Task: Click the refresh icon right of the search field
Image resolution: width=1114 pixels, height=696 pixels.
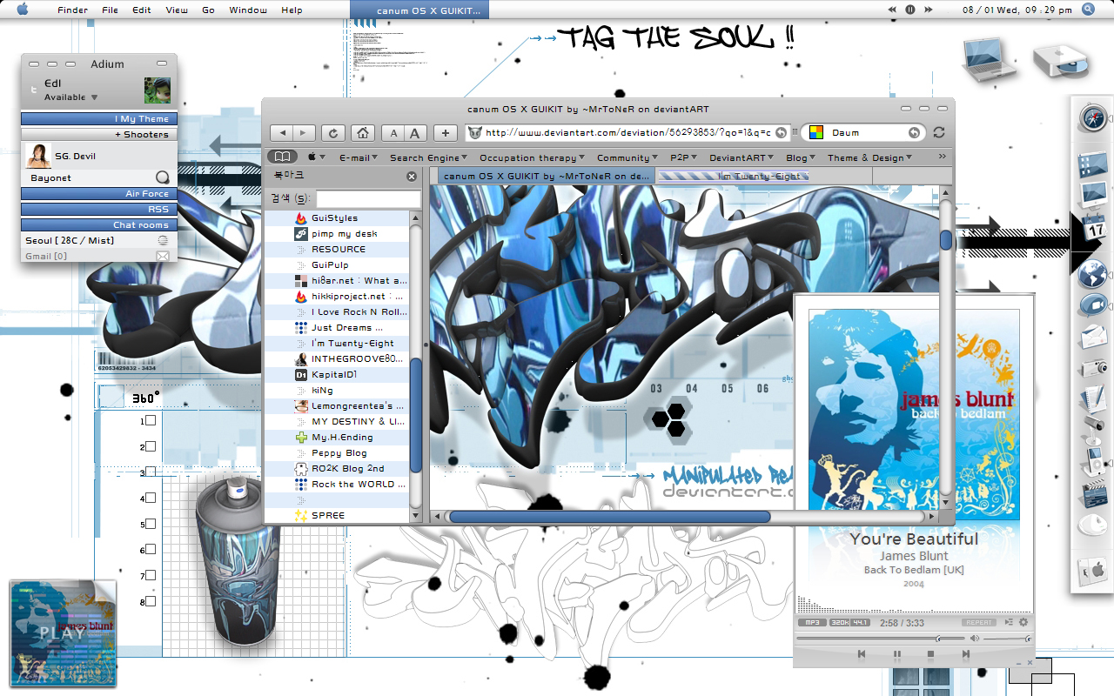Action: 938,132
